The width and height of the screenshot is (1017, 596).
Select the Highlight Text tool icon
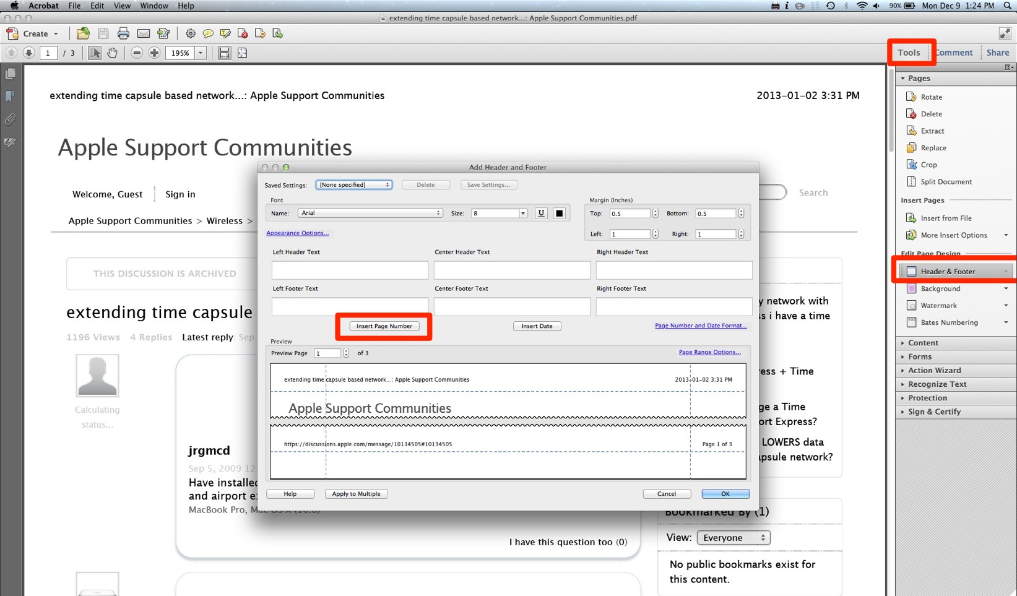(225, 33)
